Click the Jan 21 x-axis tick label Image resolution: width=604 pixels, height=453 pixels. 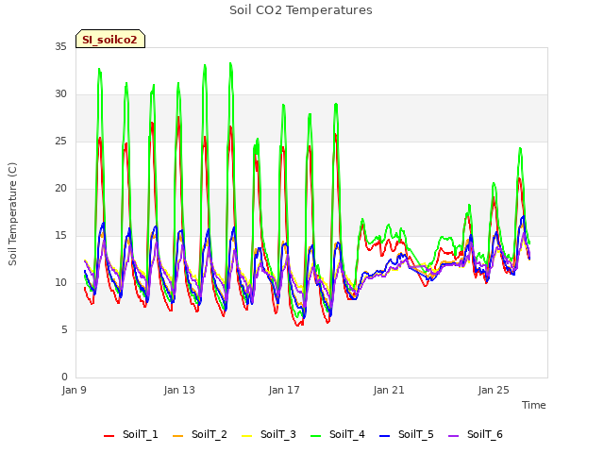[389, 390]
